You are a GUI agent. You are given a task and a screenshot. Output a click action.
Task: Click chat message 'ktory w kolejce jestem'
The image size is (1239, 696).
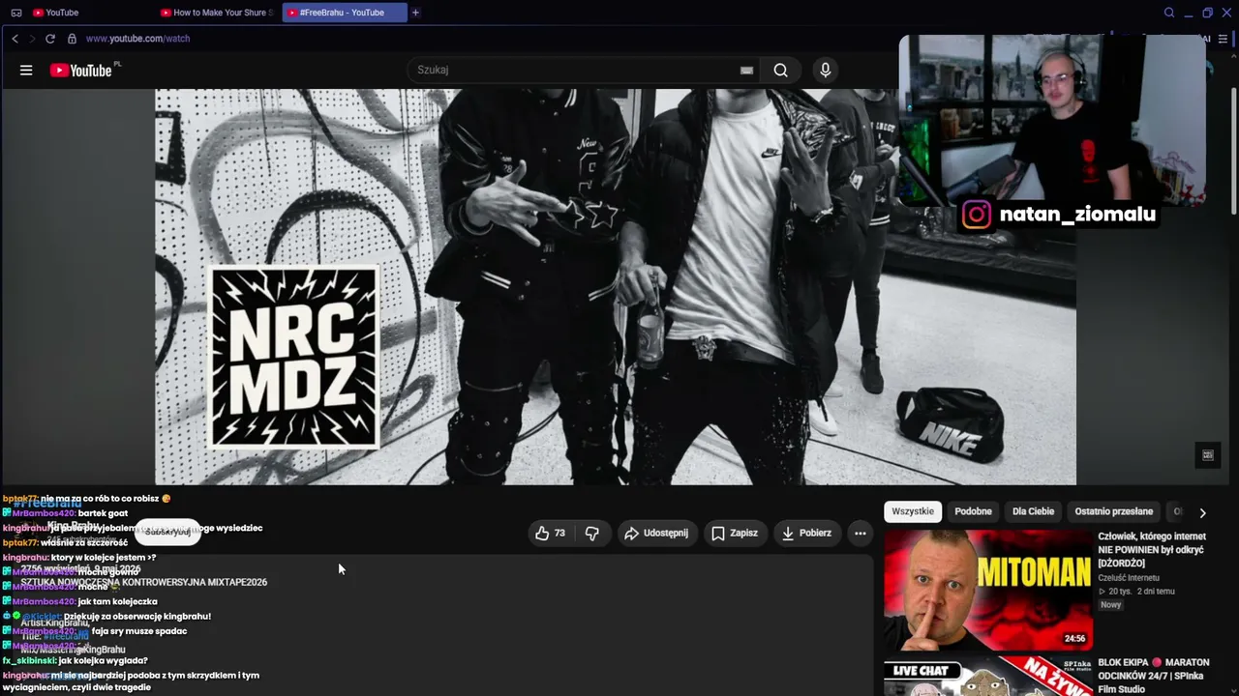coord(104,558)
